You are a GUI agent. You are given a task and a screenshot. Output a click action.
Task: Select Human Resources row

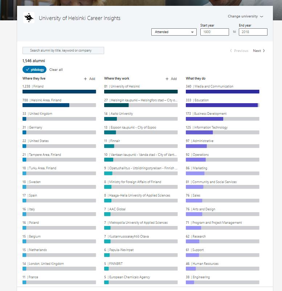tap(222, 266)
